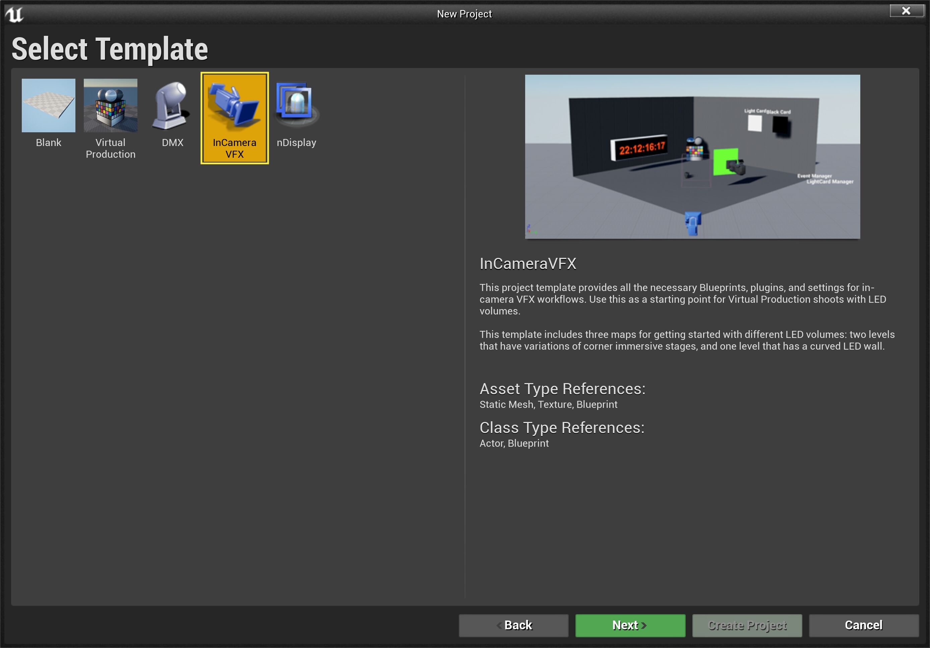Click the Create Project button
The height and width of the screenshot is (648, 930).
coord(746,625)
